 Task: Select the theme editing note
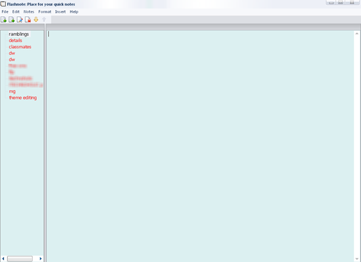[x=23, y=98]
